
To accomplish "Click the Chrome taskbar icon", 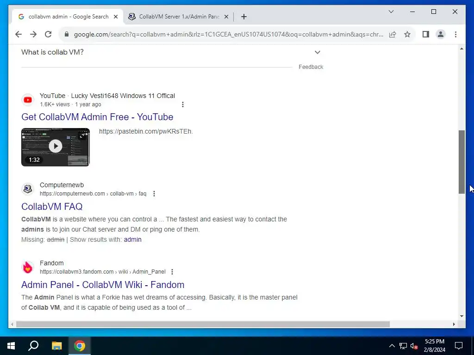I will click(x=80, y=346).
